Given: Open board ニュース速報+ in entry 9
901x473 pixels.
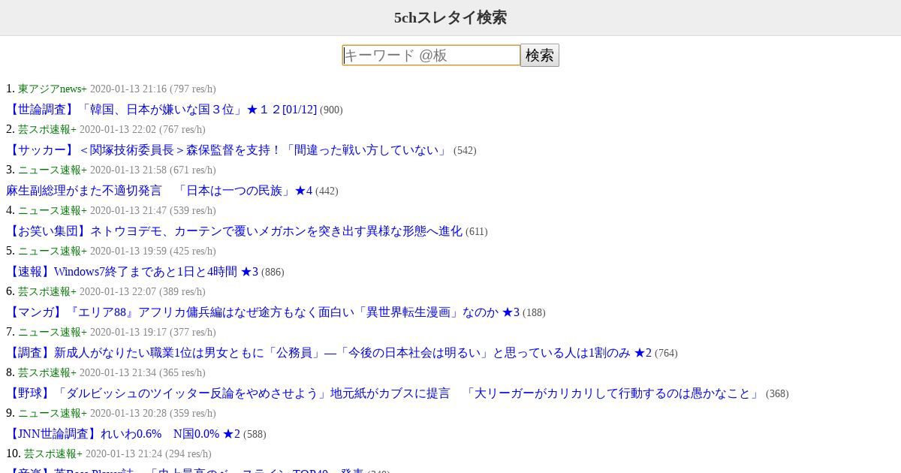Looking at the screenshot, I should 53,413.
